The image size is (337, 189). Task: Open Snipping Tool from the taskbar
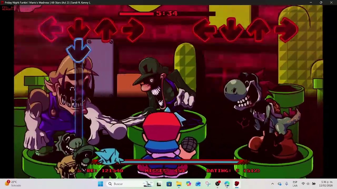pyautogui.click(x=208, y=184)
